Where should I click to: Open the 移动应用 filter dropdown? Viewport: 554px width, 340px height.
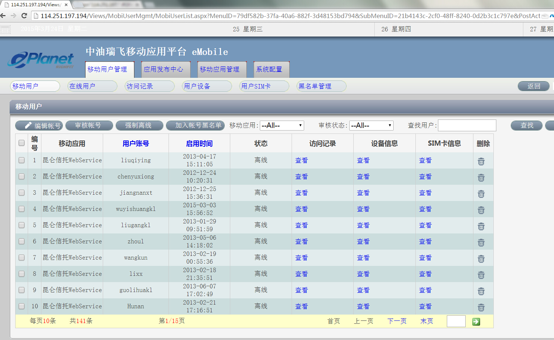tap(282, 126)
